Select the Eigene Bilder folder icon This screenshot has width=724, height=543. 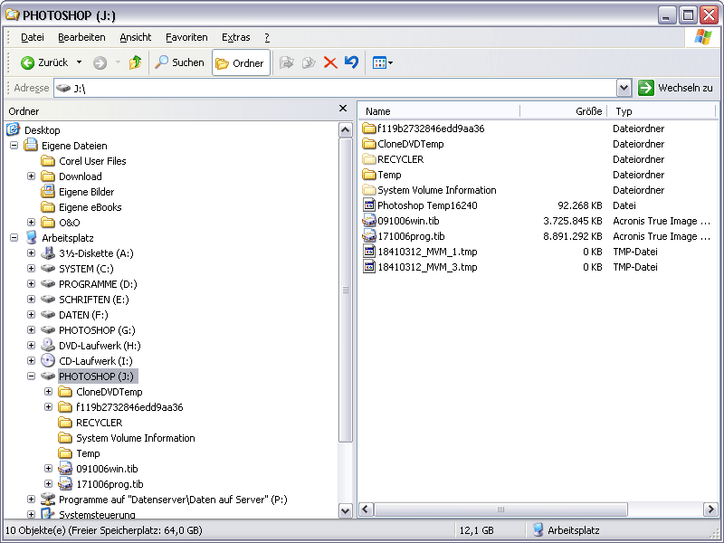point(48,191)
